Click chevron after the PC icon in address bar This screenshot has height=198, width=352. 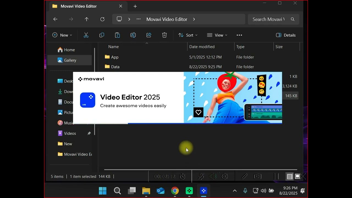[129, 19]
